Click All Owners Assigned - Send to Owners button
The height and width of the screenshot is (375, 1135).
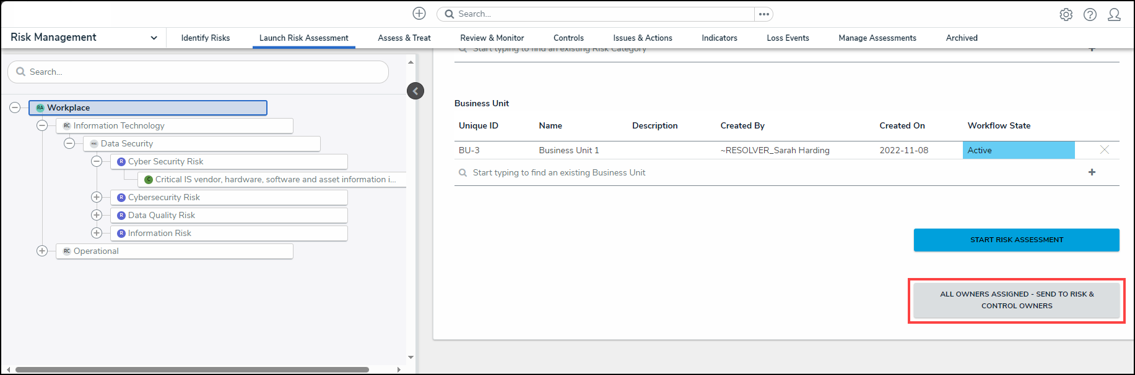pyautogui.click(x=1016, y=300)
